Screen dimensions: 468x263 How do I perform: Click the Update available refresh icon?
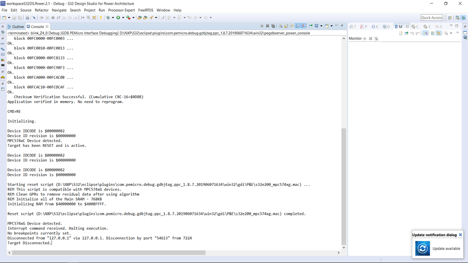[423, 248]
